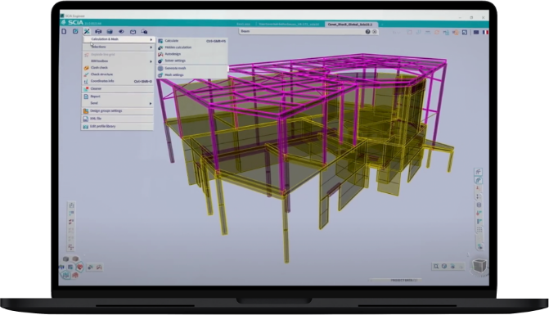This screenshot has height=315, width=549.
Task: Toggle the eye visibility toolbar icon
Action: point(121,31)
